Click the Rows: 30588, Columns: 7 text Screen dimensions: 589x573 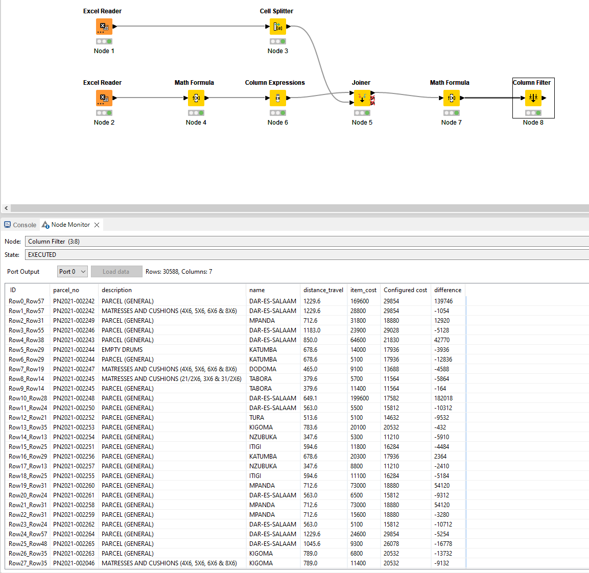tap(179, 272)
